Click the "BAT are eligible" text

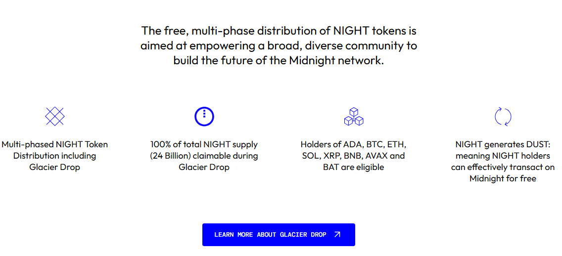pos(353,167)
